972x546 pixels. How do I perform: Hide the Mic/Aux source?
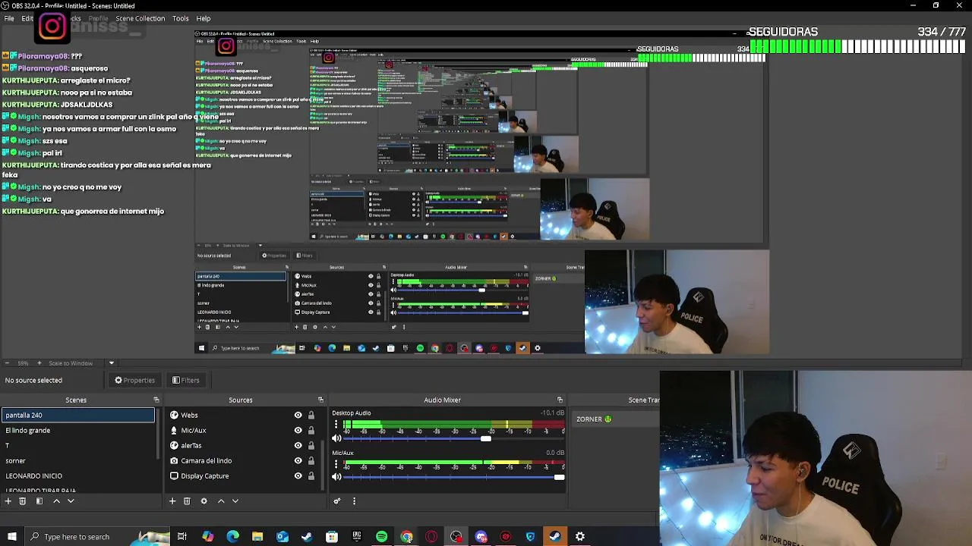[x=298, y=430]
